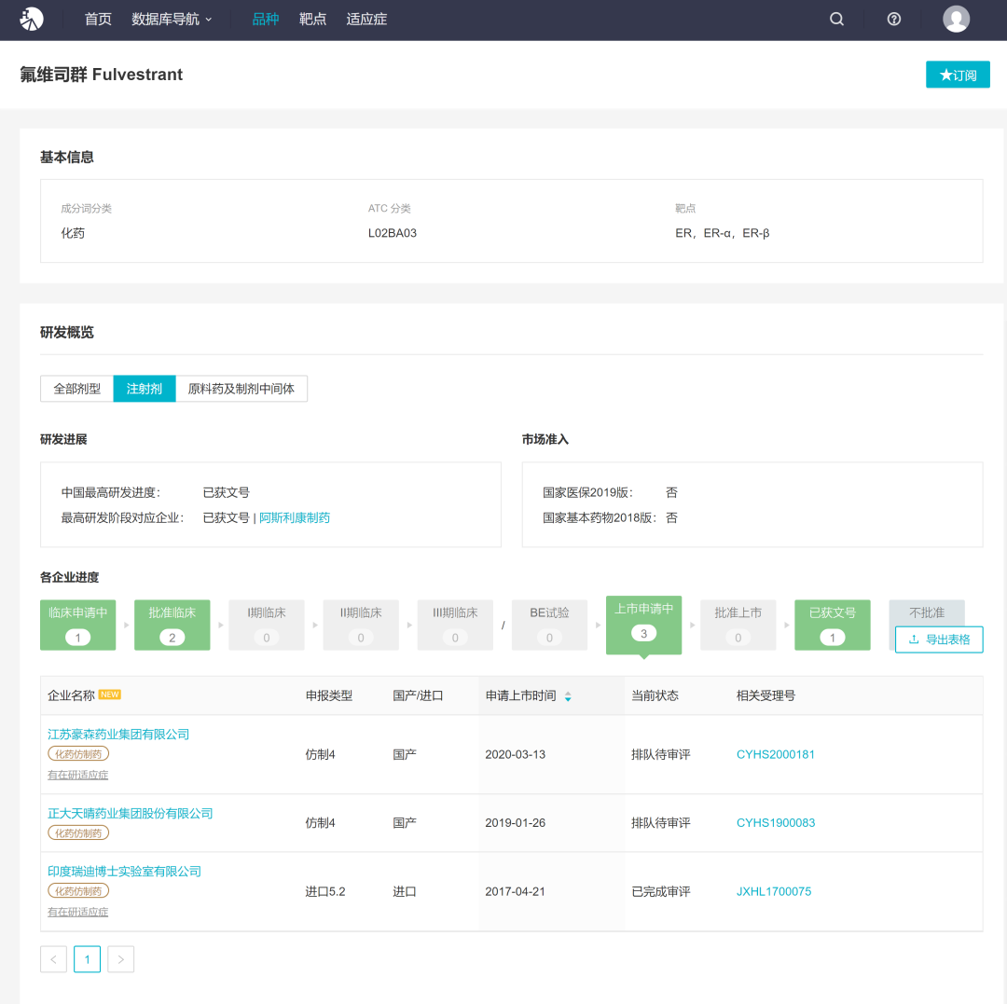Select the III期临床 stage box

455,625
